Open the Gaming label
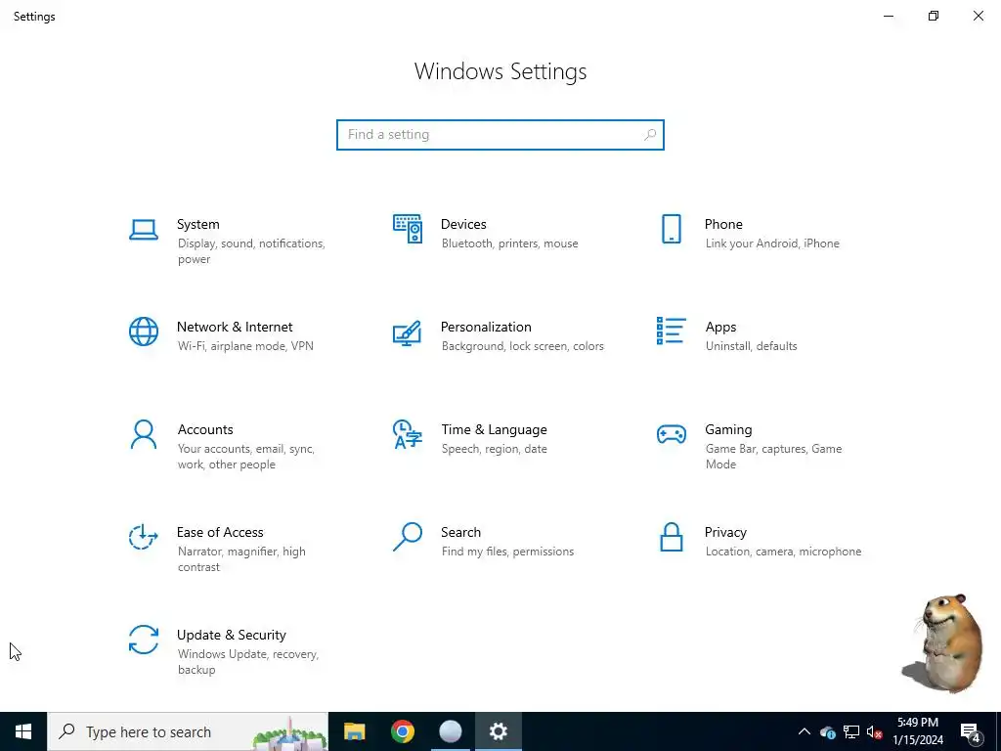The image size is (1001, 751). tap(728, 430)
